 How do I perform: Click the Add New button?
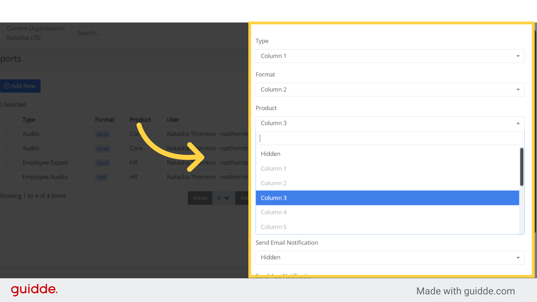(20, 86)
